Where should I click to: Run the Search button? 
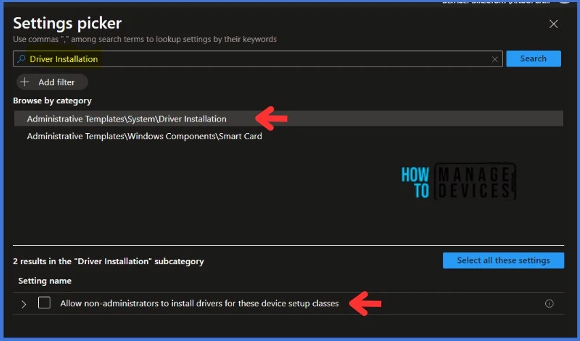click(534, 58)
